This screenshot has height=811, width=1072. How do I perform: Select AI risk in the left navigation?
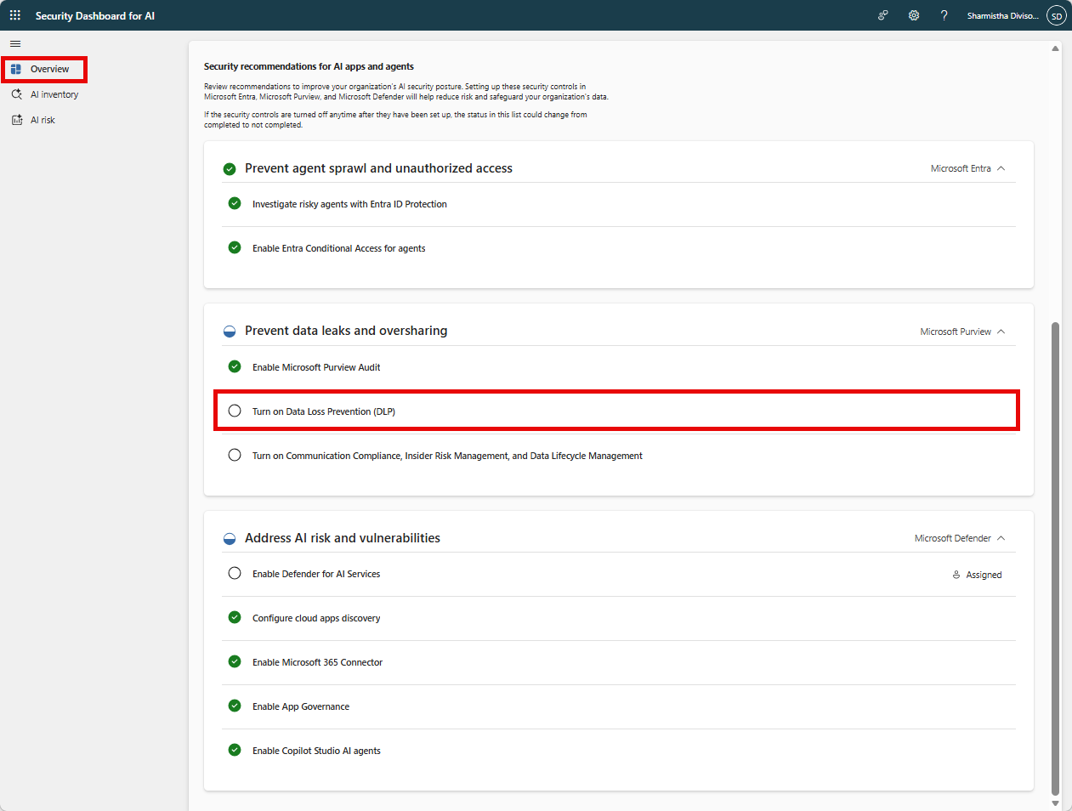click(43, 120)
